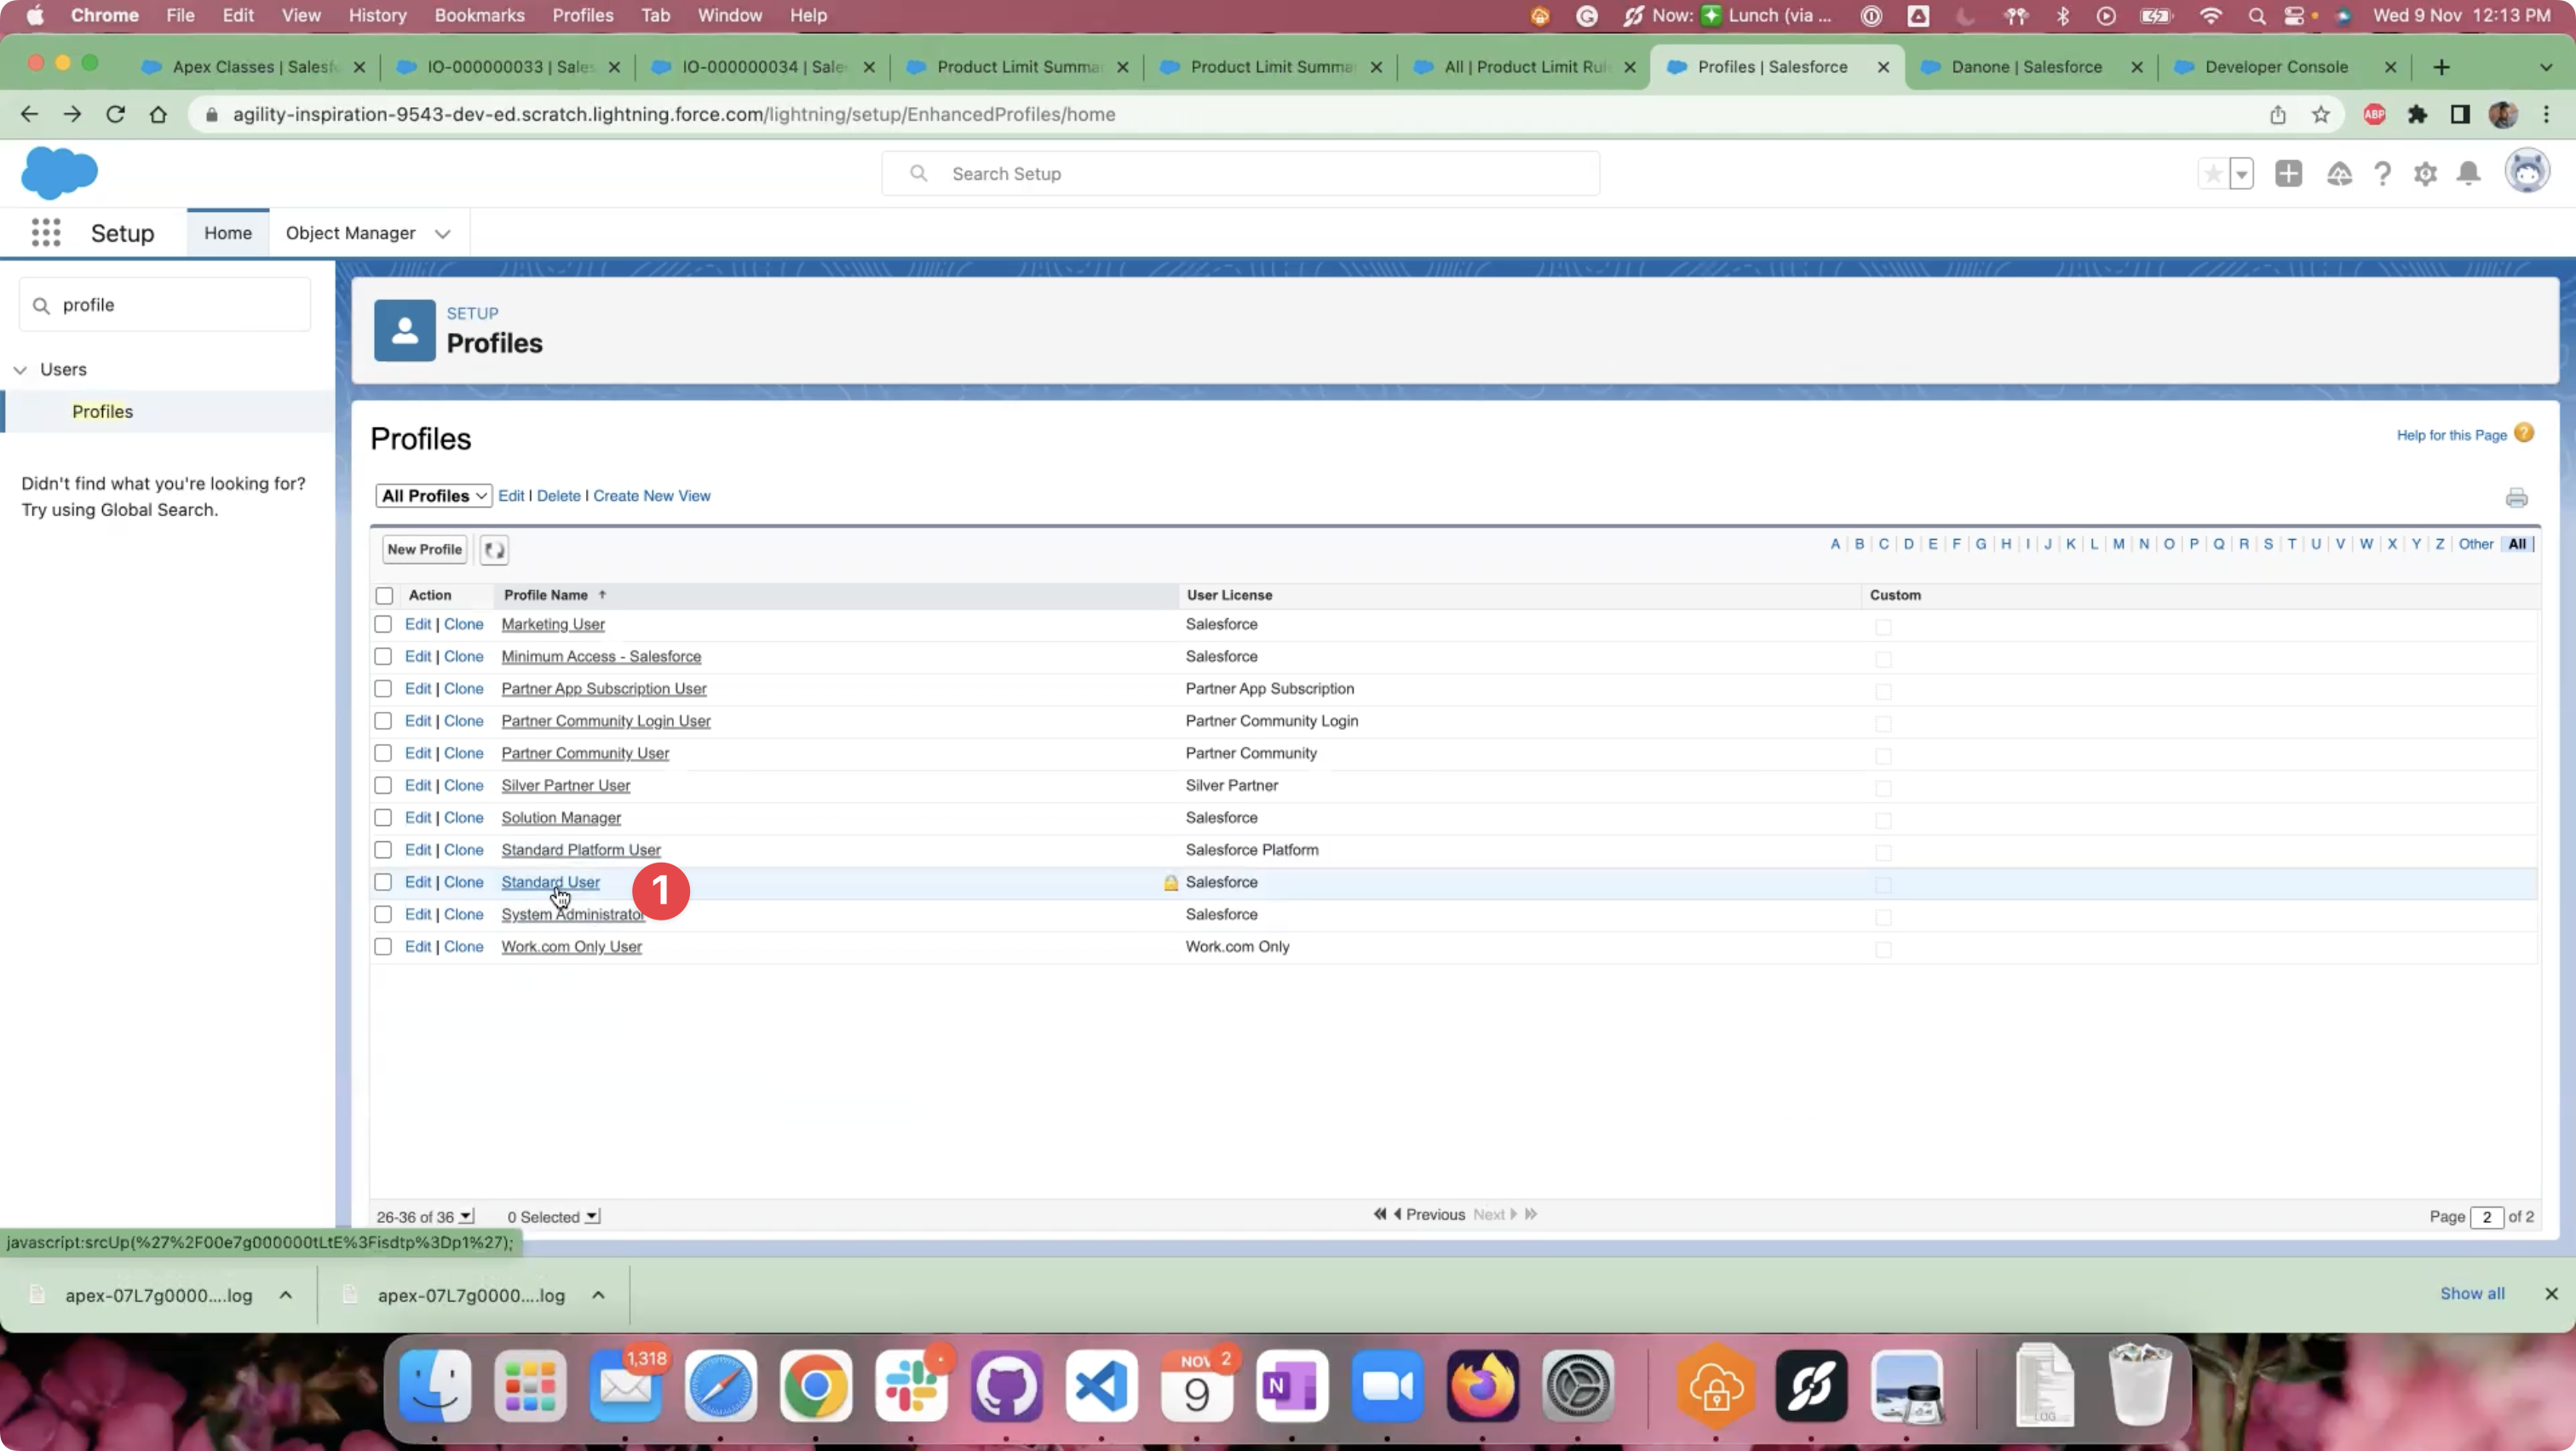The width and height of the screenshot is (2576, 1451).
Task: Check the Standard User row checkbox
Action: (383, 882)
